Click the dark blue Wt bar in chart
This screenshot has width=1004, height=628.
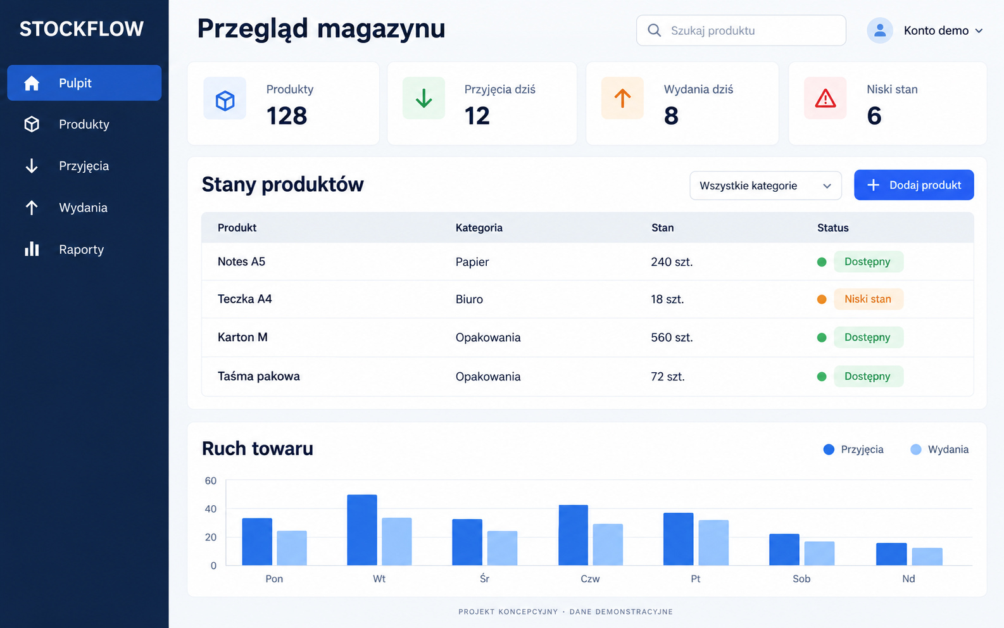pos(362,530)
